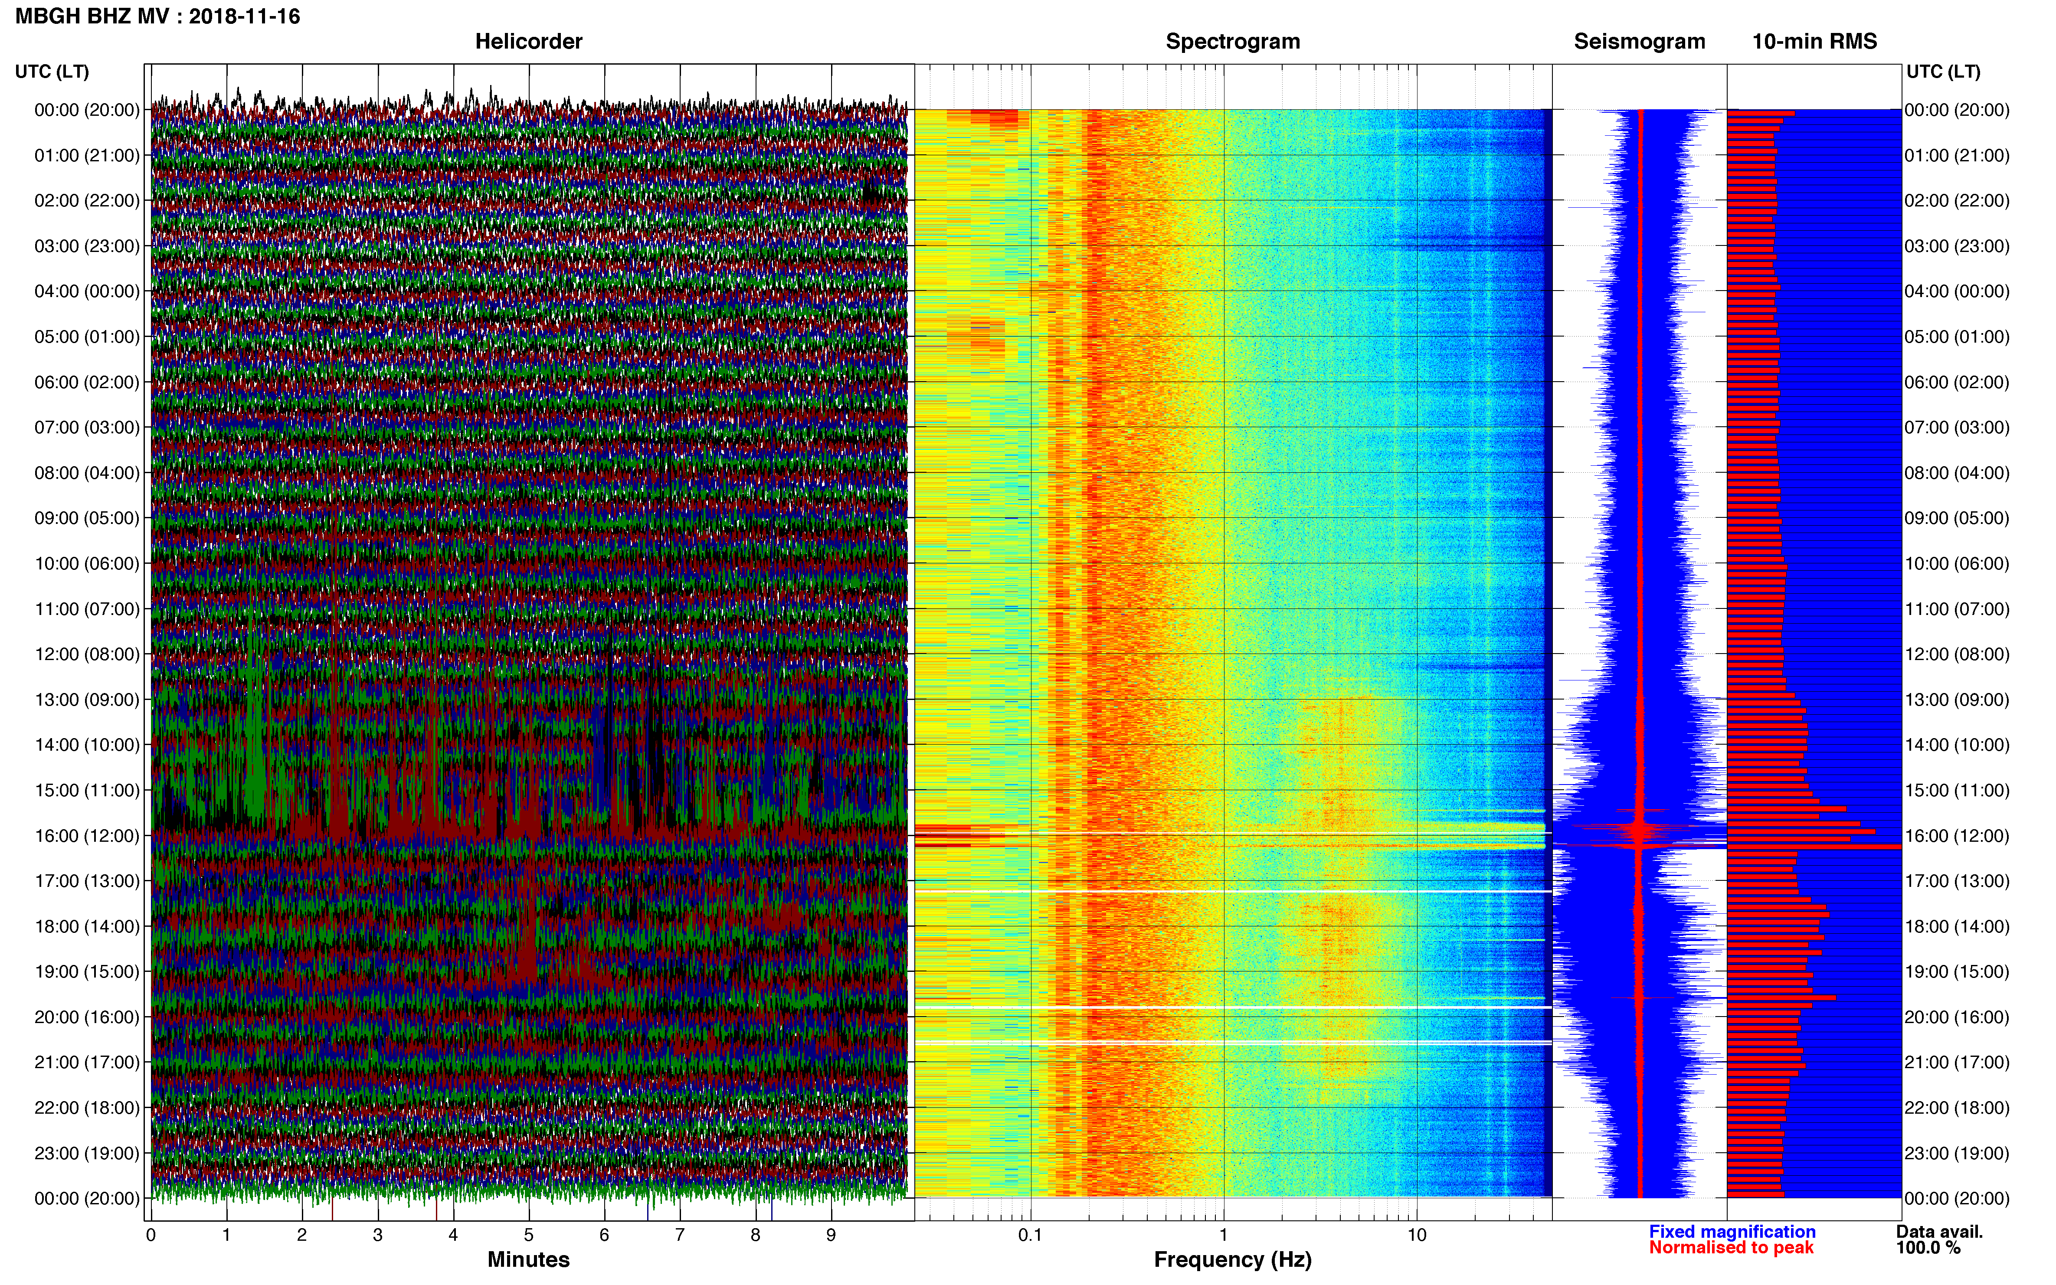Screen dimensions: 2056x1285
Task: Click left time label '05:00 (01:00)'
Action: coord(87,337)
